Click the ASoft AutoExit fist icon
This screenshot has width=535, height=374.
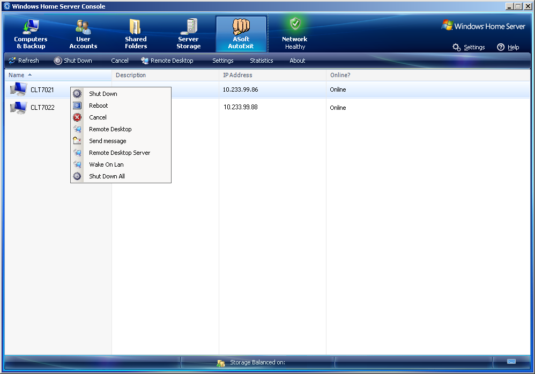[241, 26]
